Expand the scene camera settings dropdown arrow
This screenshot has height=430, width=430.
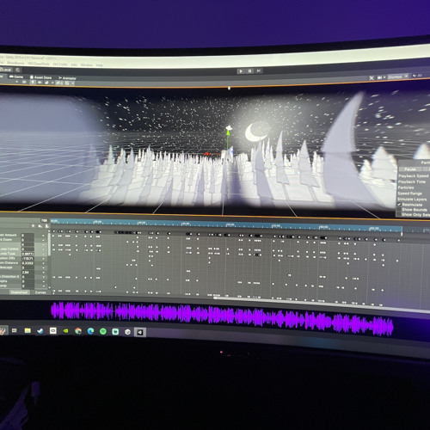pos(384,77)
